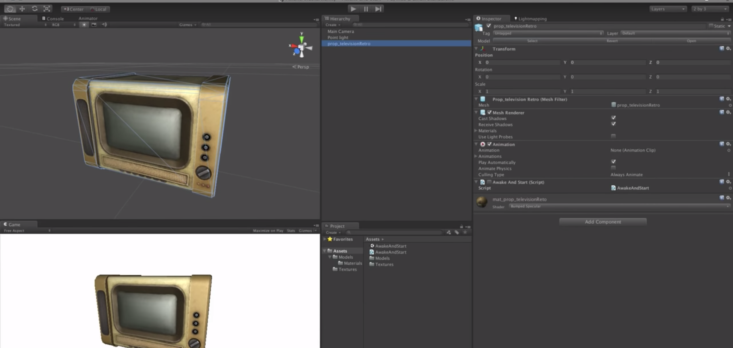This screenshot has height=348, width=733.
Task: Open the Textured draw mode dropdown
Action: tap(25, 25)
